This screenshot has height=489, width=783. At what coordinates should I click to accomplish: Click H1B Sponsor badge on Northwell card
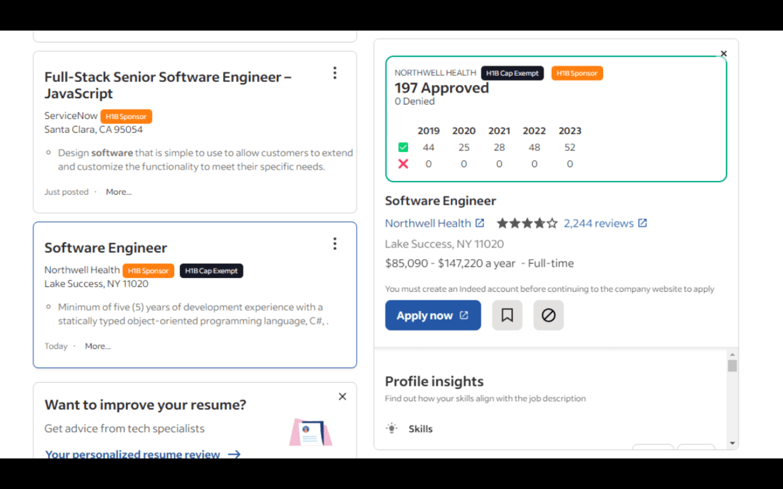(x=149, y=271)
